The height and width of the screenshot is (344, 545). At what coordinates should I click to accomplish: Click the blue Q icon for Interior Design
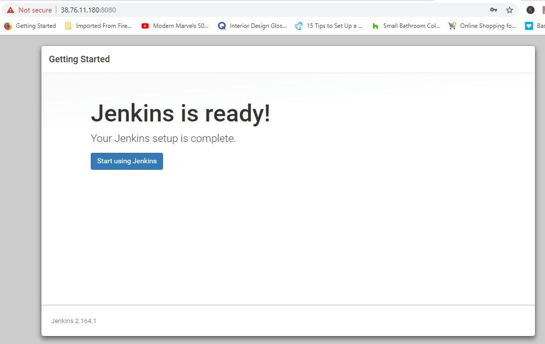click(222, 26)
